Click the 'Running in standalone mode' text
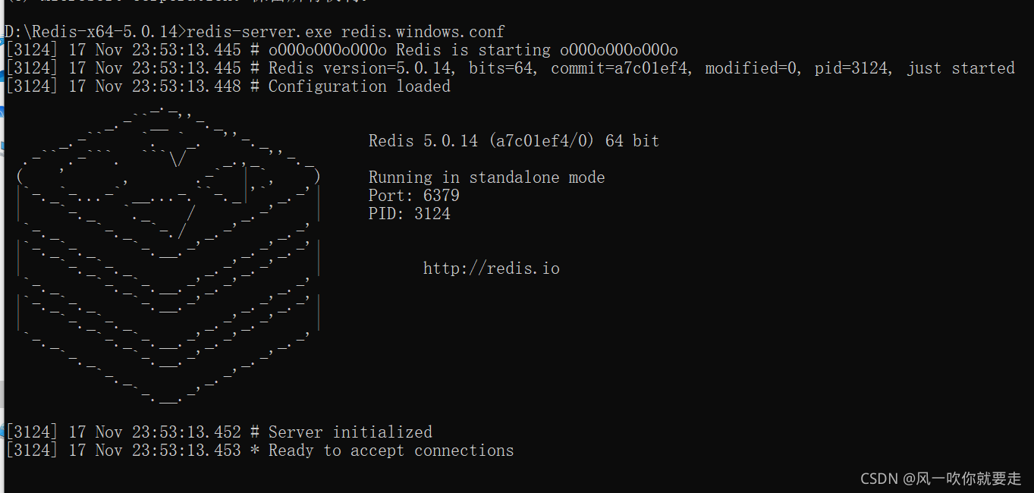This screenshot has height=493, width=1034. tap(487, 177)
